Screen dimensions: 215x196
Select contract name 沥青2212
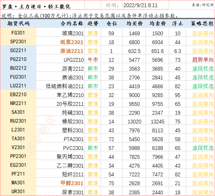point(73,68)
